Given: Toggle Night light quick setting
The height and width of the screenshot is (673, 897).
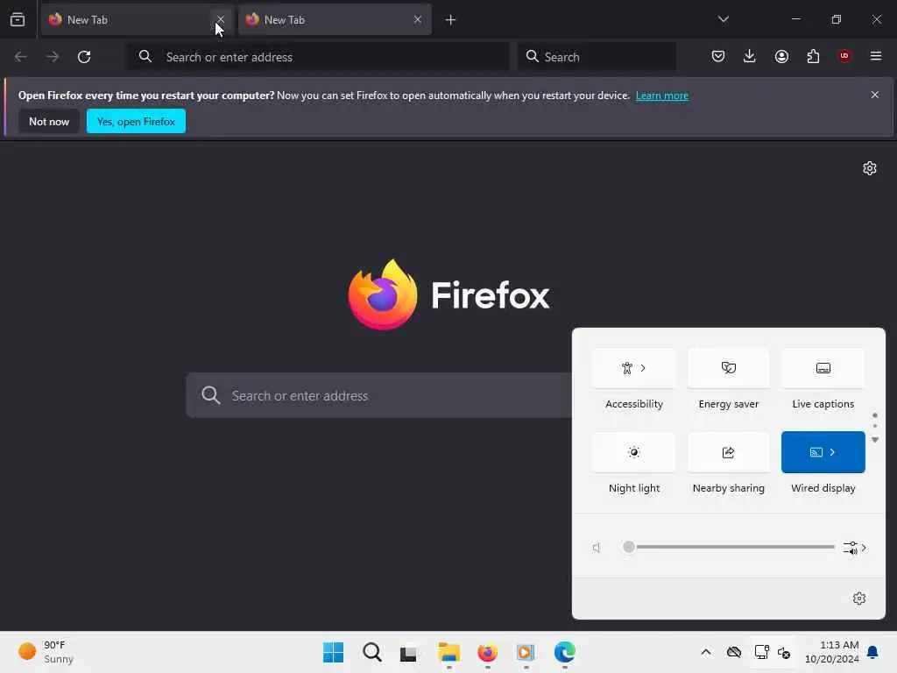Looking at the screenshot, I should (x=634, y=452).
